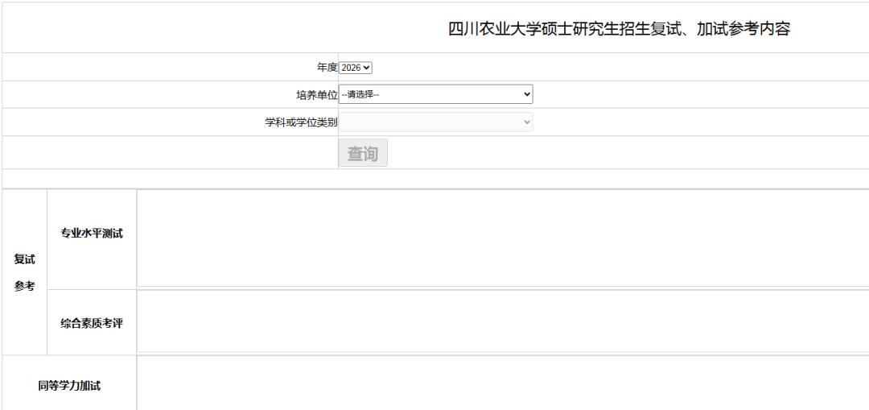869x410 pixels.
Task: Select the 综合素质考评 row header
Action: click(x=92, y=323)
